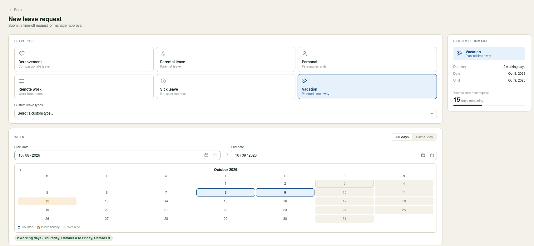
Task: Select public holiday October 12
Action: click(47, 201)
